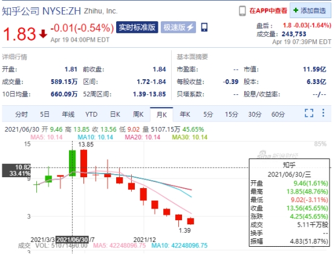
Task: Switch to the 日K tab
Action: [x=115, y=114]
